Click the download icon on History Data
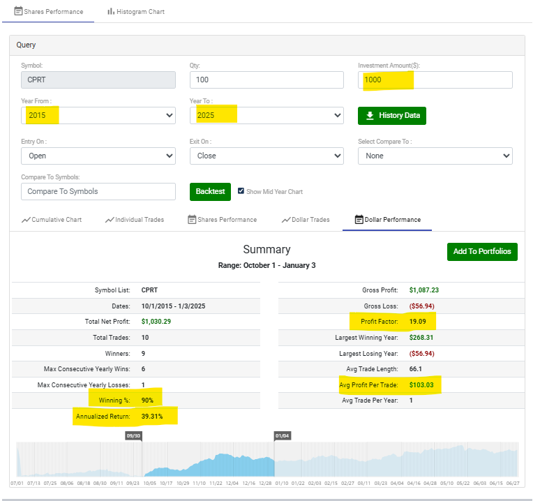The image size is (540, 501). (x=370, y=115)
